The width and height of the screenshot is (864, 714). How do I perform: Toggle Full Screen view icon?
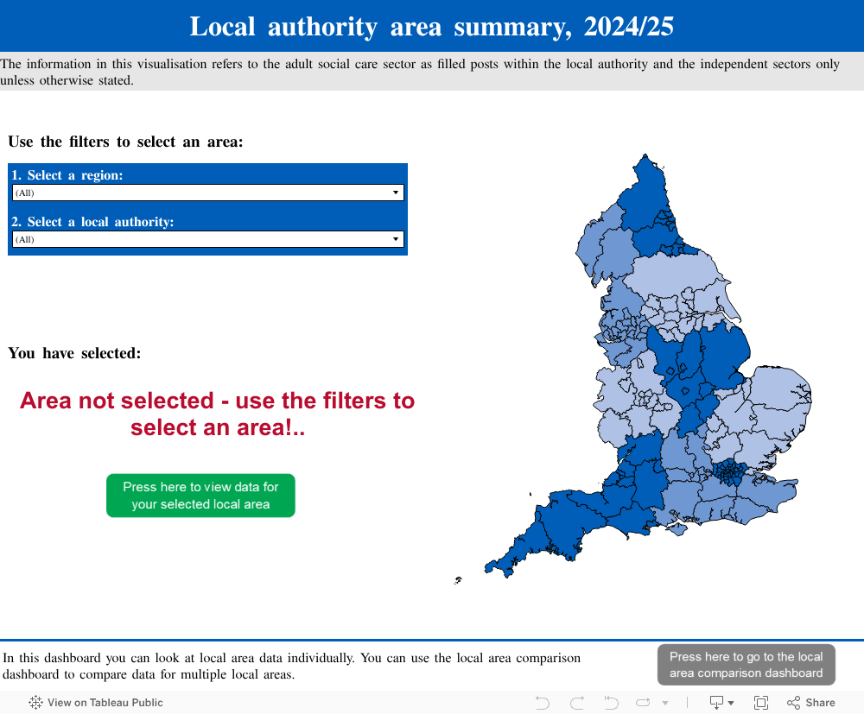[x=761, y=703]
